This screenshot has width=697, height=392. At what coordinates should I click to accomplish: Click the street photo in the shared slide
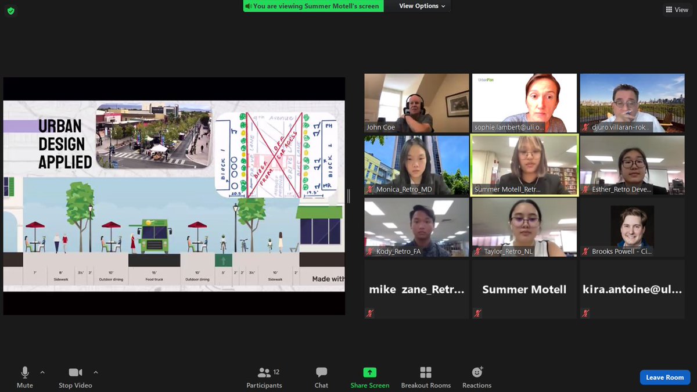[153, 136]
